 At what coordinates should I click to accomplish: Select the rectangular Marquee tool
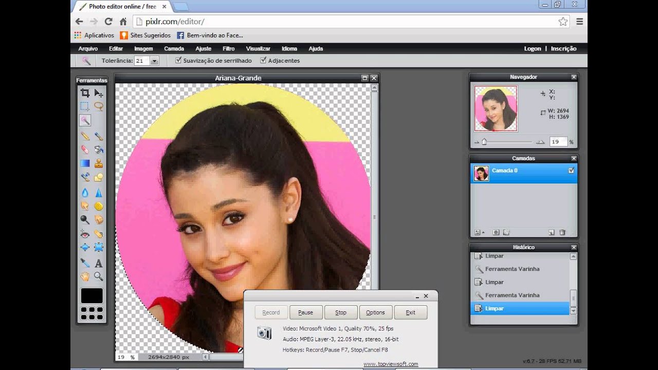85,106
